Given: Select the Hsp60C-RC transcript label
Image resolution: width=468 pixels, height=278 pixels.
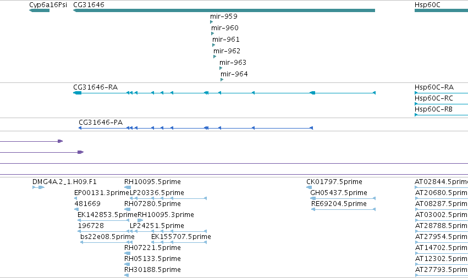Looking at the screenshot, I should (434, 98).
